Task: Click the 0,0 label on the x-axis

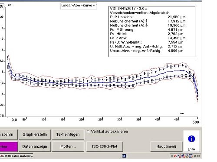Action: pyautogui.click(x=14, y=120)
